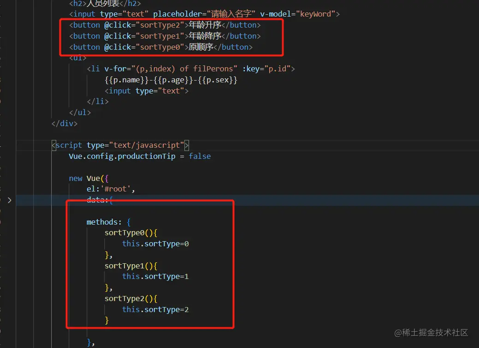Click the closing </li> tag

tap(97, 101)
